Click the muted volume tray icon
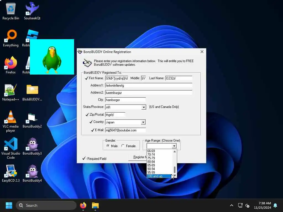Screen dimensions: 283x212 [247, 205]
